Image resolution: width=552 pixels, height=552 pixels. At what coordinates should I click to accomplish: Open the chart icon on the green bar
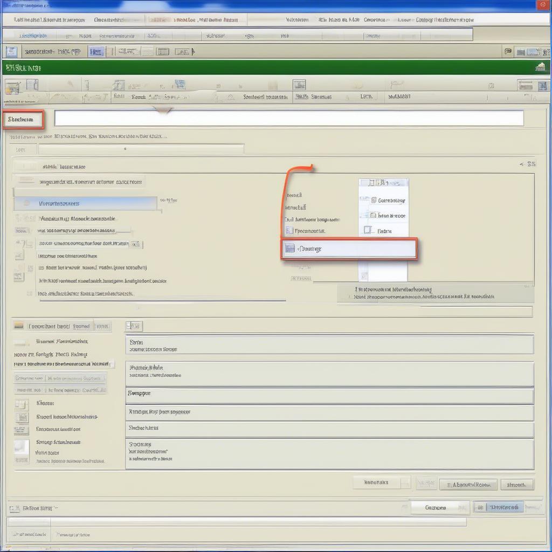[x=540, y=67]
